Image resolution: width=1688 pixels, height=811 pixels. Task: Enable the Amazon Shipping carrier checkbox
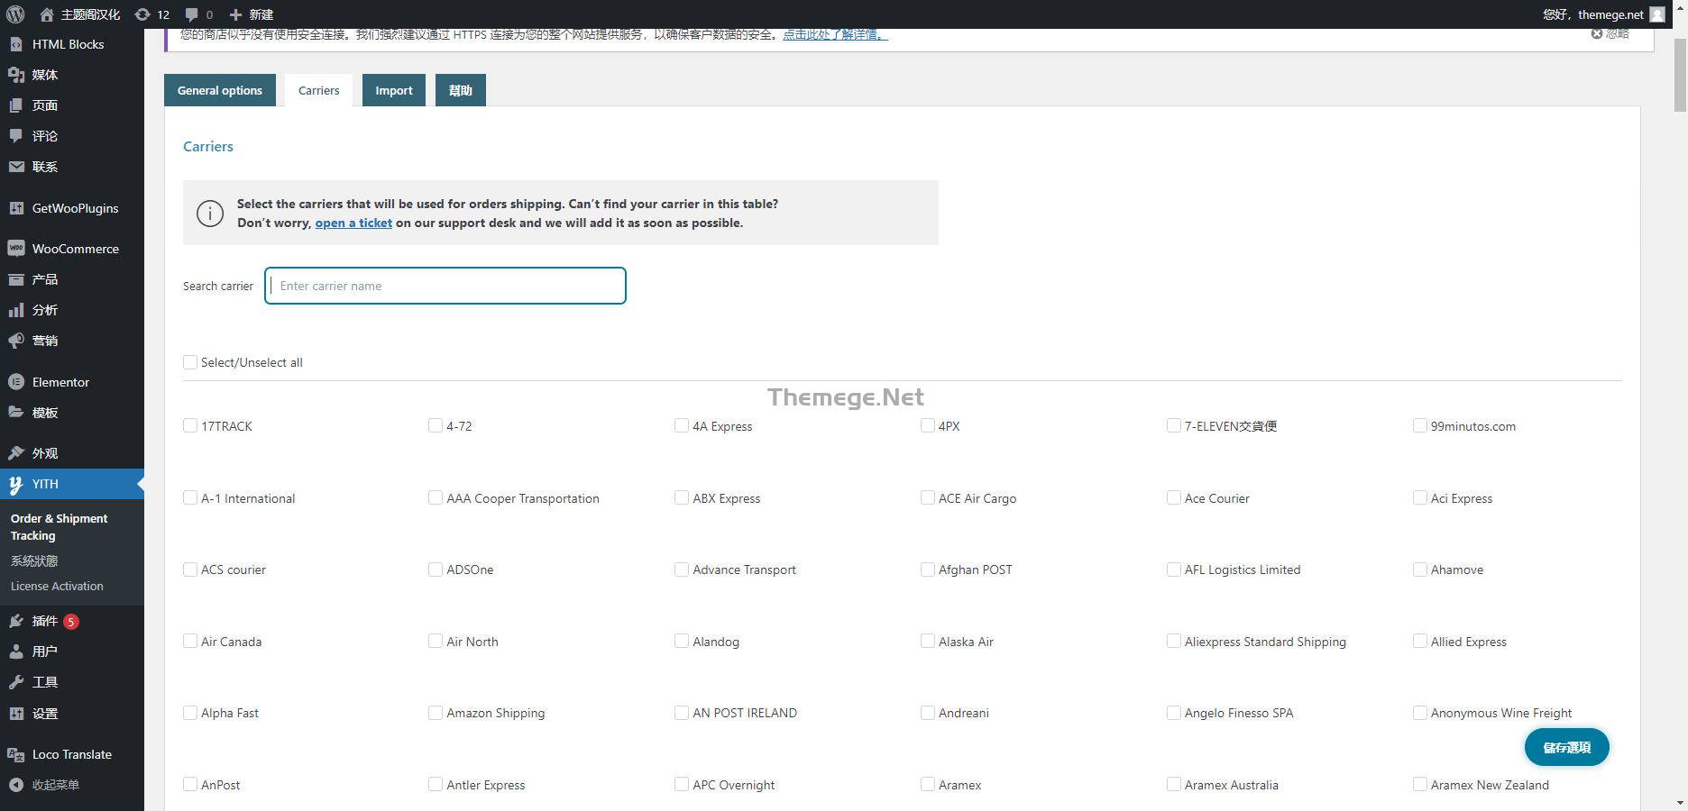pos(436,713)
